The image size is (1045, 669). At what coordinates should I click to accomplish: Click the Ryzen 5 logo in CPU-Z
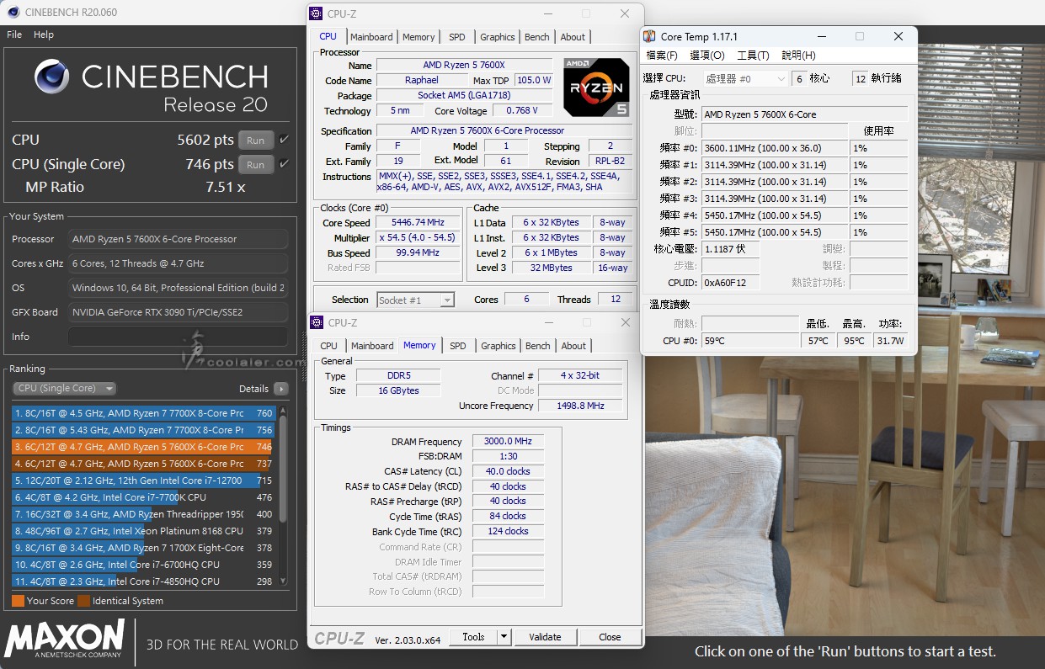596,88
